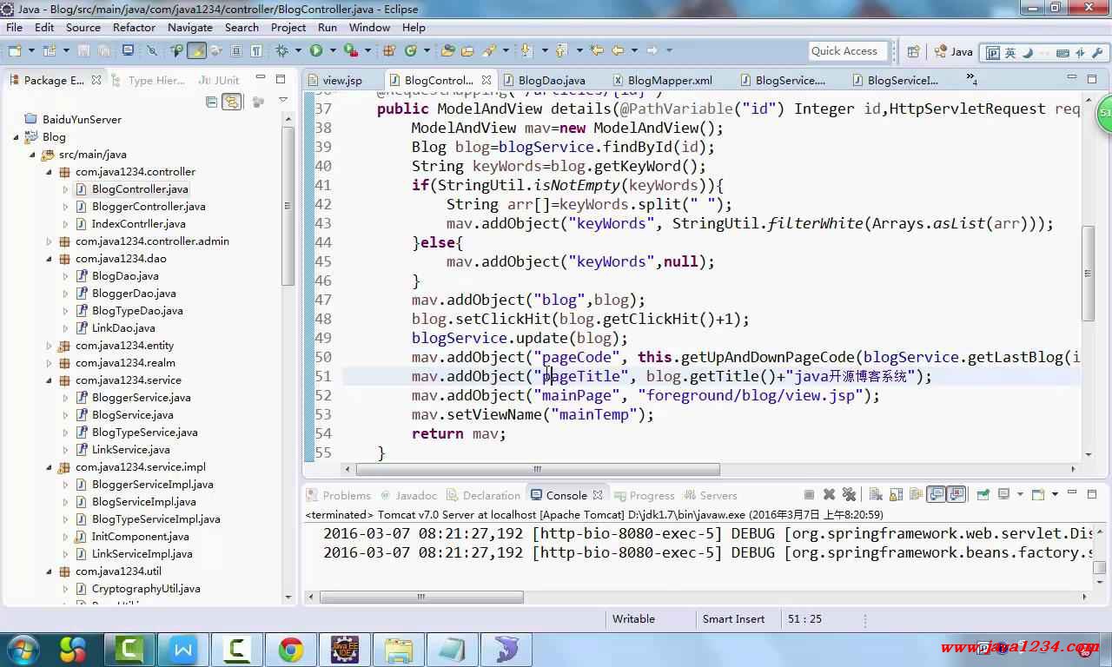Toggle Link with Editor in Package Explorer
The width and height of the screenshot is (1112, 667).
pyautogui.click(x=232, y=102)
